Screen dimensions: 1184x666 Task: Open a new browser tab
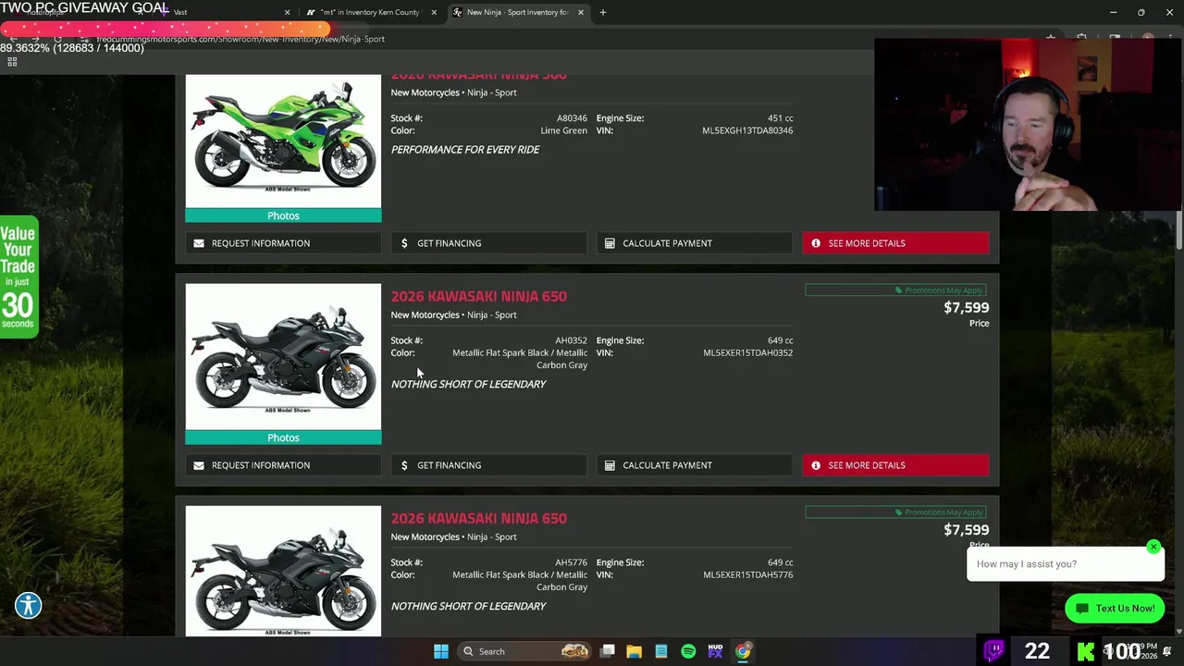coord(603,12)
